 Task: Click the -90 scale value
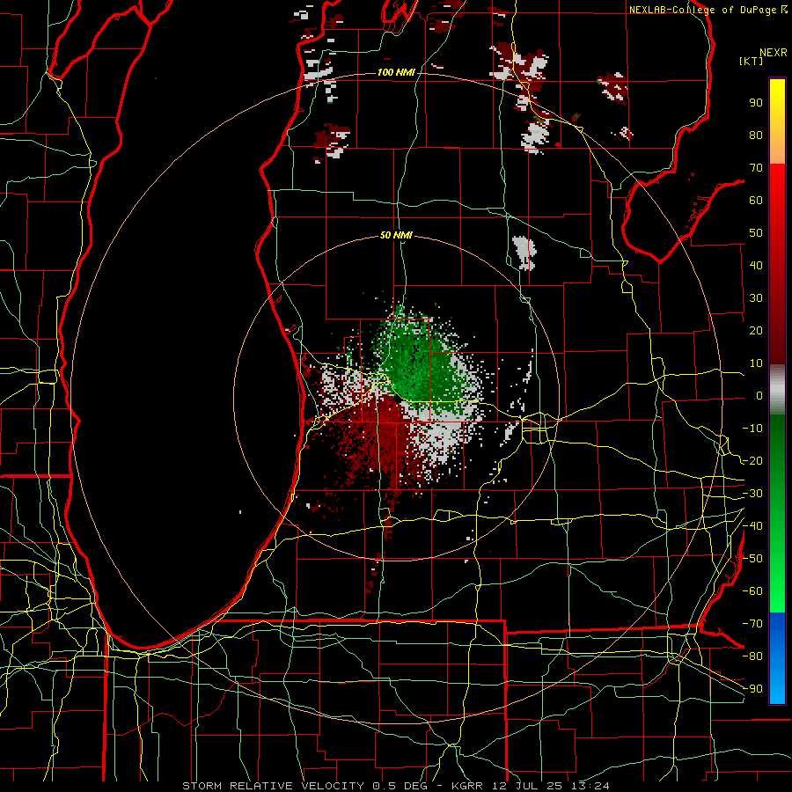tap(752, 689)
